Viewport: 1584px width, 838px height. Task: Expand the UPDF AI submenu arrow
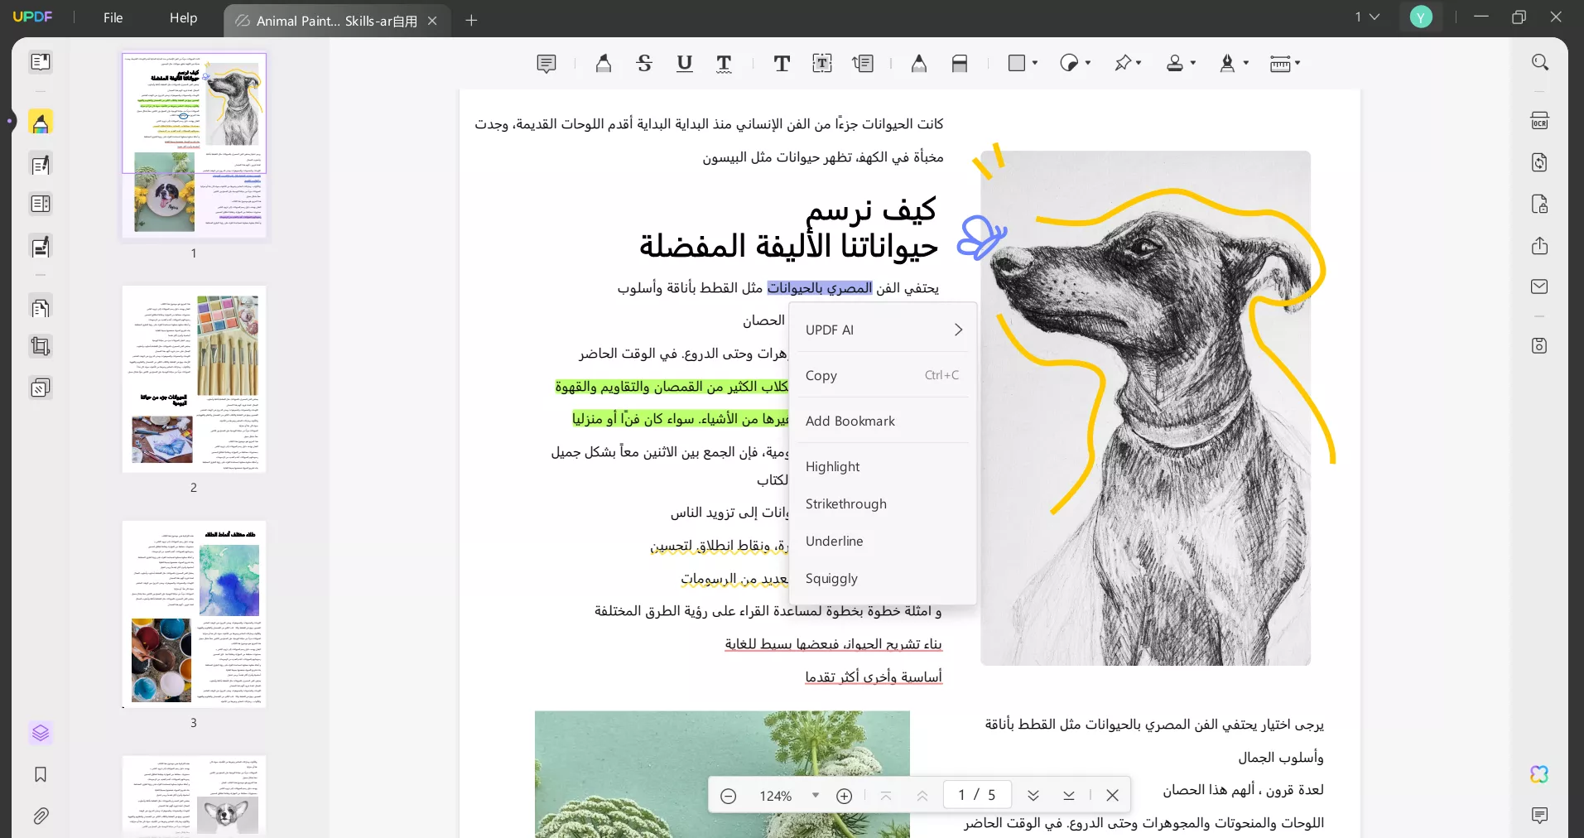point(958,330)
